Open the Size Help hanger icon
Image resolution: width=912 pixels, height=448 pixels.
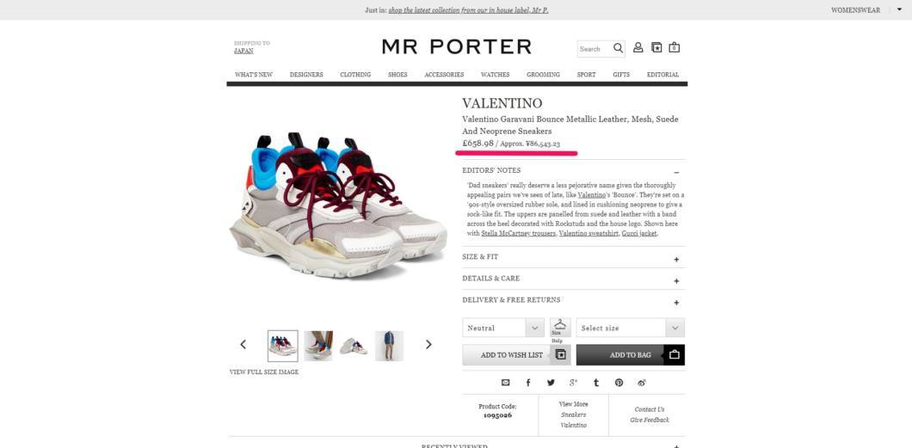560,327
